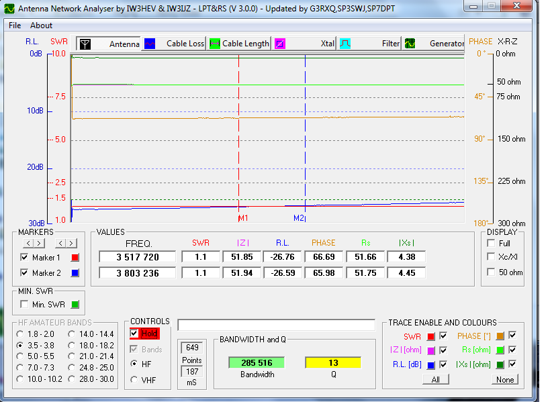550x402 pixels.
Task: Open the File menu
Action: (x=14, y=26)
